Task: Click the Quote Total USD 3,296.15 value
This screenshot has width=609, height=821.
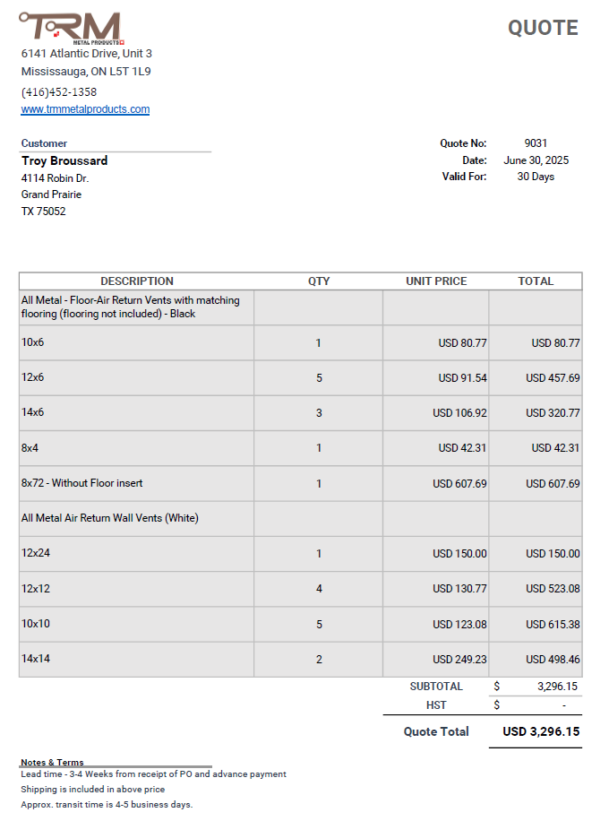Action: 541,731
